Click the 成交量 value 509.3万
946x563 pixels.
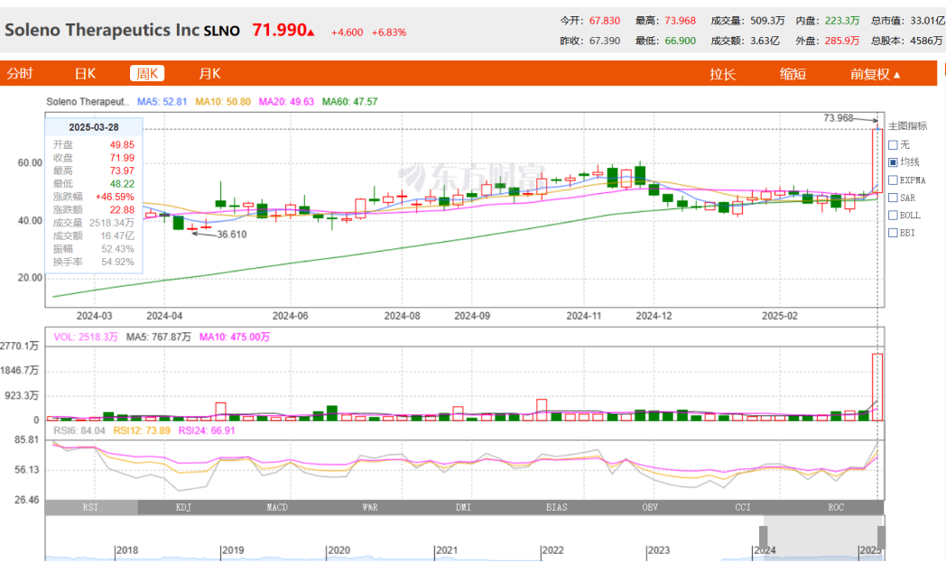pos(767,21)
